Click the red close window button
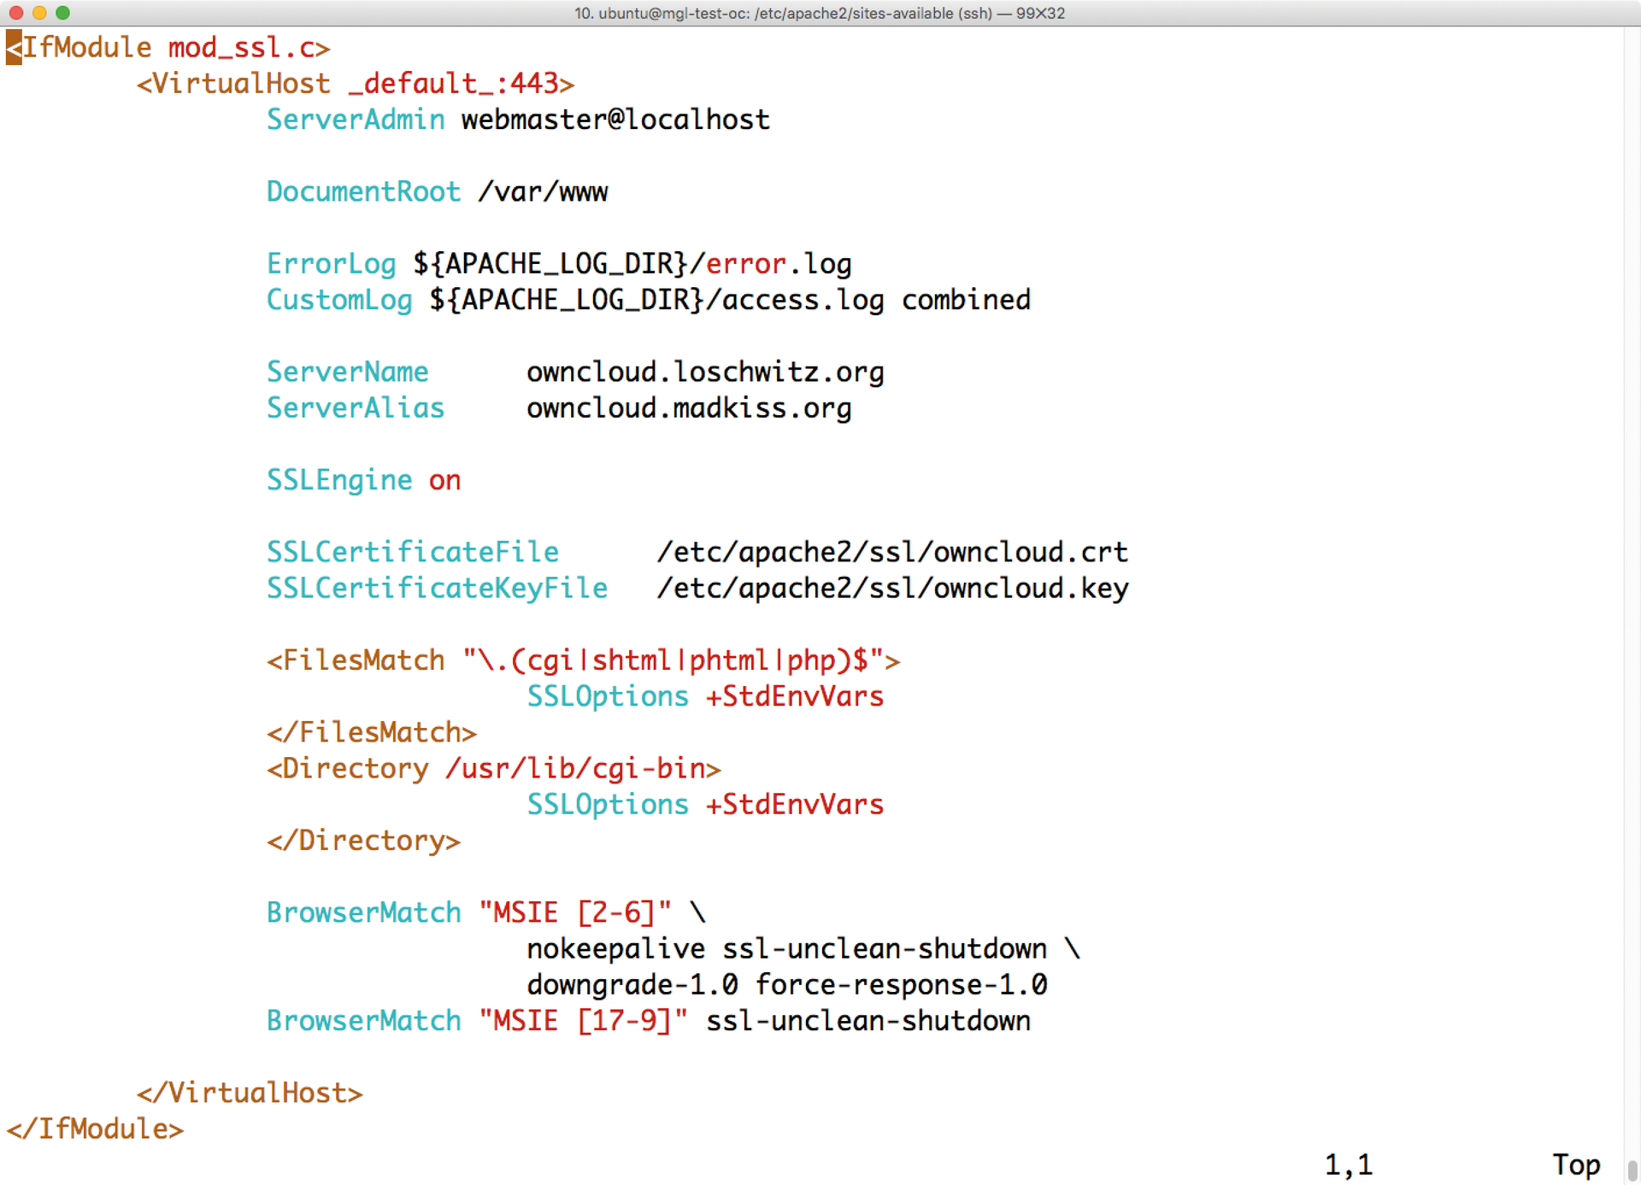The image size is (1641, 1185). 15,13
